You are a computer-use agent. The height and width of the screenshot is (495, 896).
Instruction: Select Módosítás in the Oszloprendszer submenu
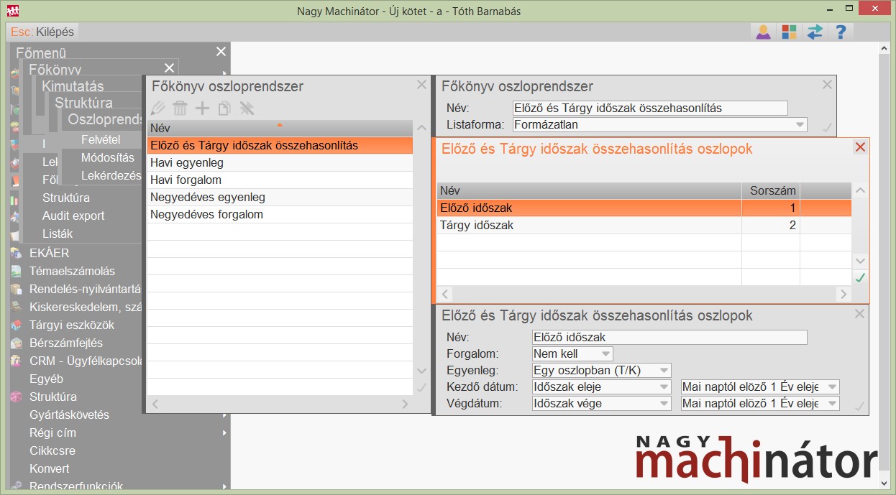(108, 157)
